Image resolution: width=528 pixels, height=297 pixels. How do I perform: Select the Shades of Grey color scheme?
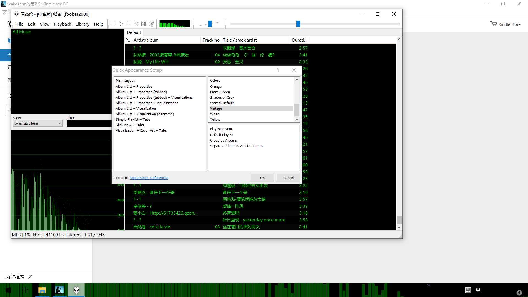click(251, 97)
